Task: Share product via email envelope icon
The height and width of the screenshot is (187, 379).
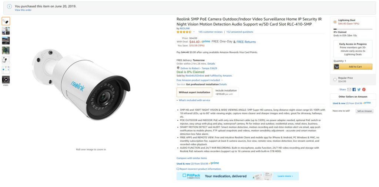Action: (349, 89)
